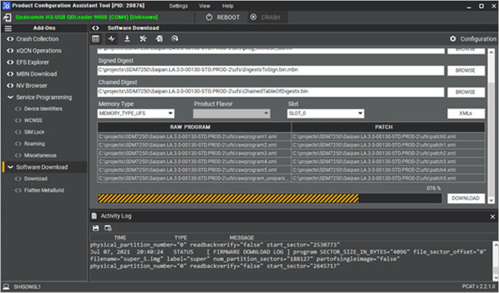The width and height of the screenshot is (499, 293).
Task: Click the TIME column header in log
Action: click(x=120, y=238)
